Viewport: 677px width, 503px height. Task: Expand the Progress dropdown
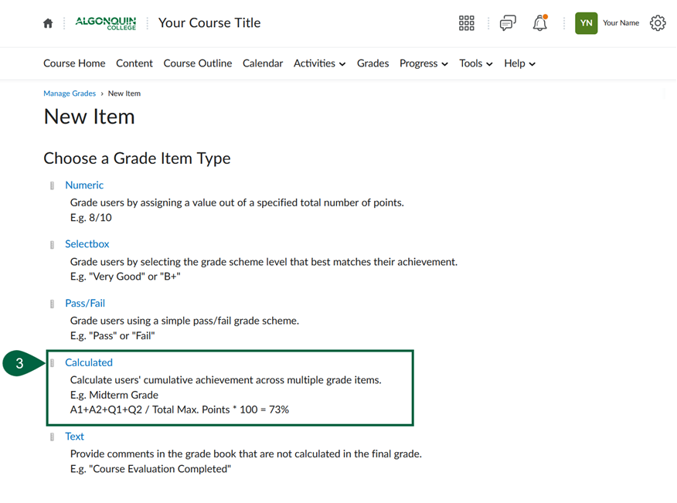423,63
